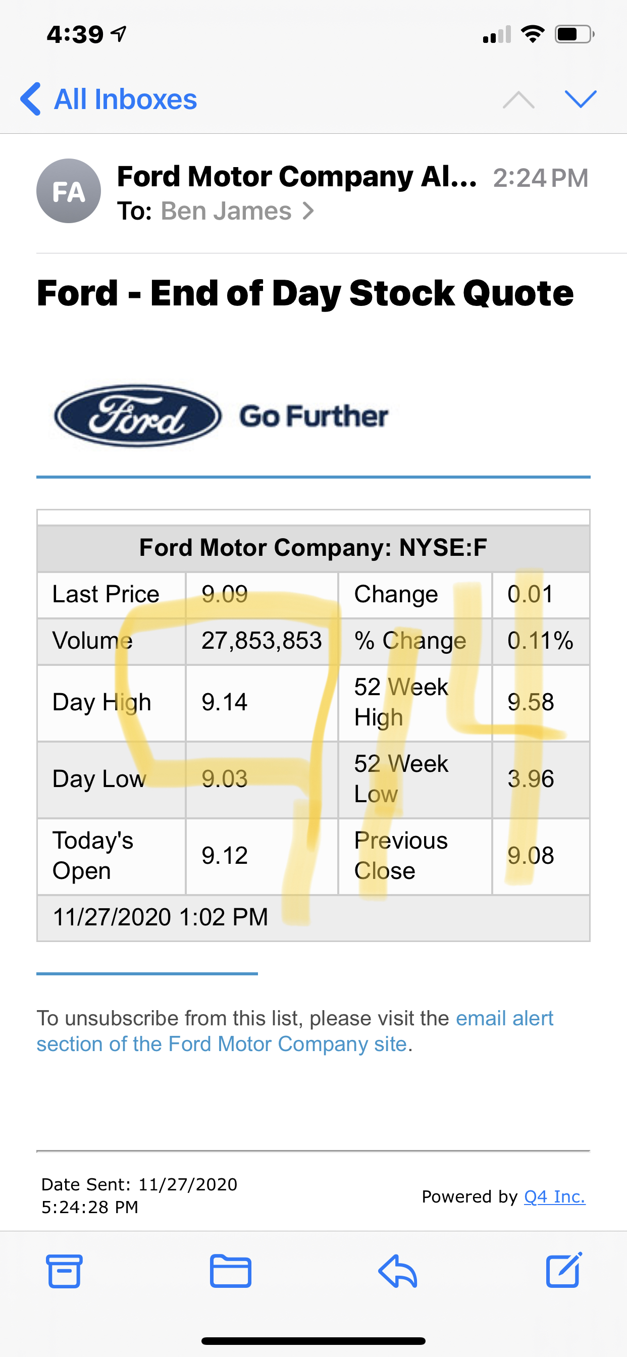627x1357 pixels.
Task: Tap the Ford oval logo image
Action: [137, 415]
